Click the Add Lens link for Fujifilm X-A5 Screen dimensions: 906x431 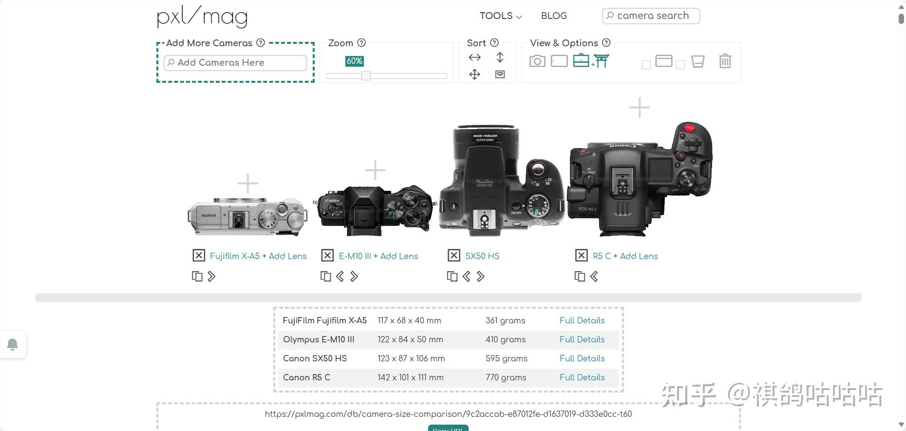click(x=288, y=256)
